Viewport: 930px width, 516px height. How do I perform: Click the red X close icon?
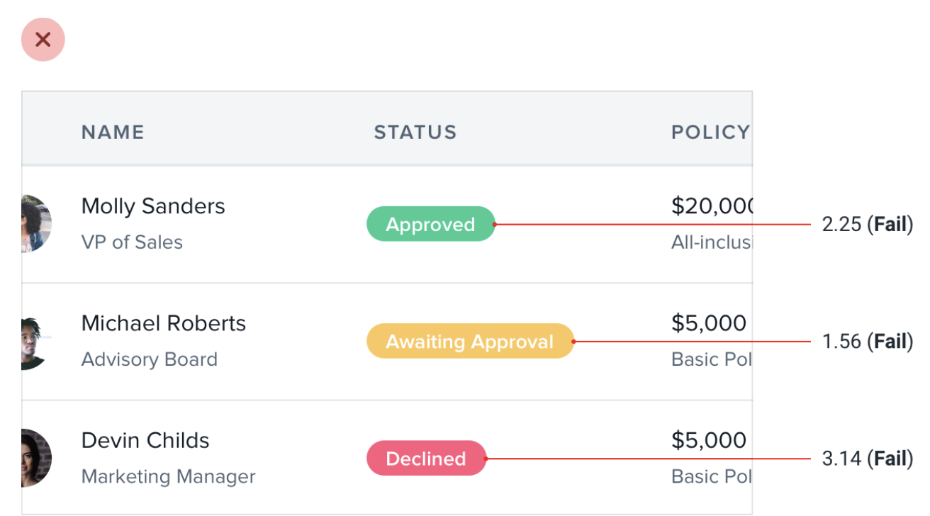pyautogui.click(x=43, y=40)
